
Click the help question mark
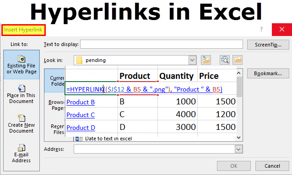(261, 29)
